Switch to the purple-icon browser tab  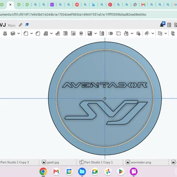[52, 5]
